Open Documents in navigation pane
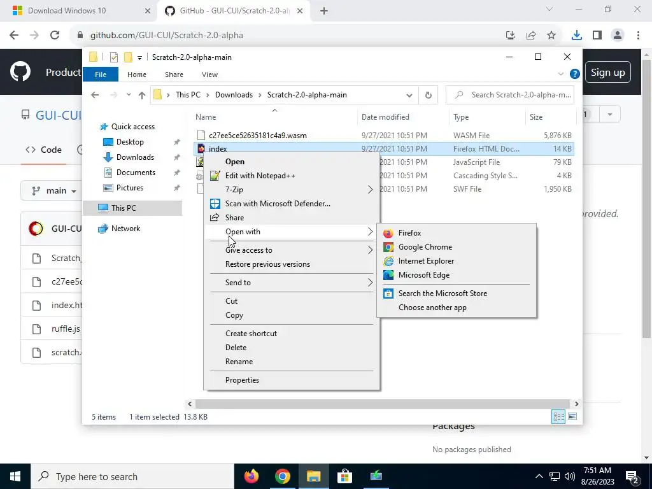The width and height of the screenshot is (652, 489). pos(136,173)
